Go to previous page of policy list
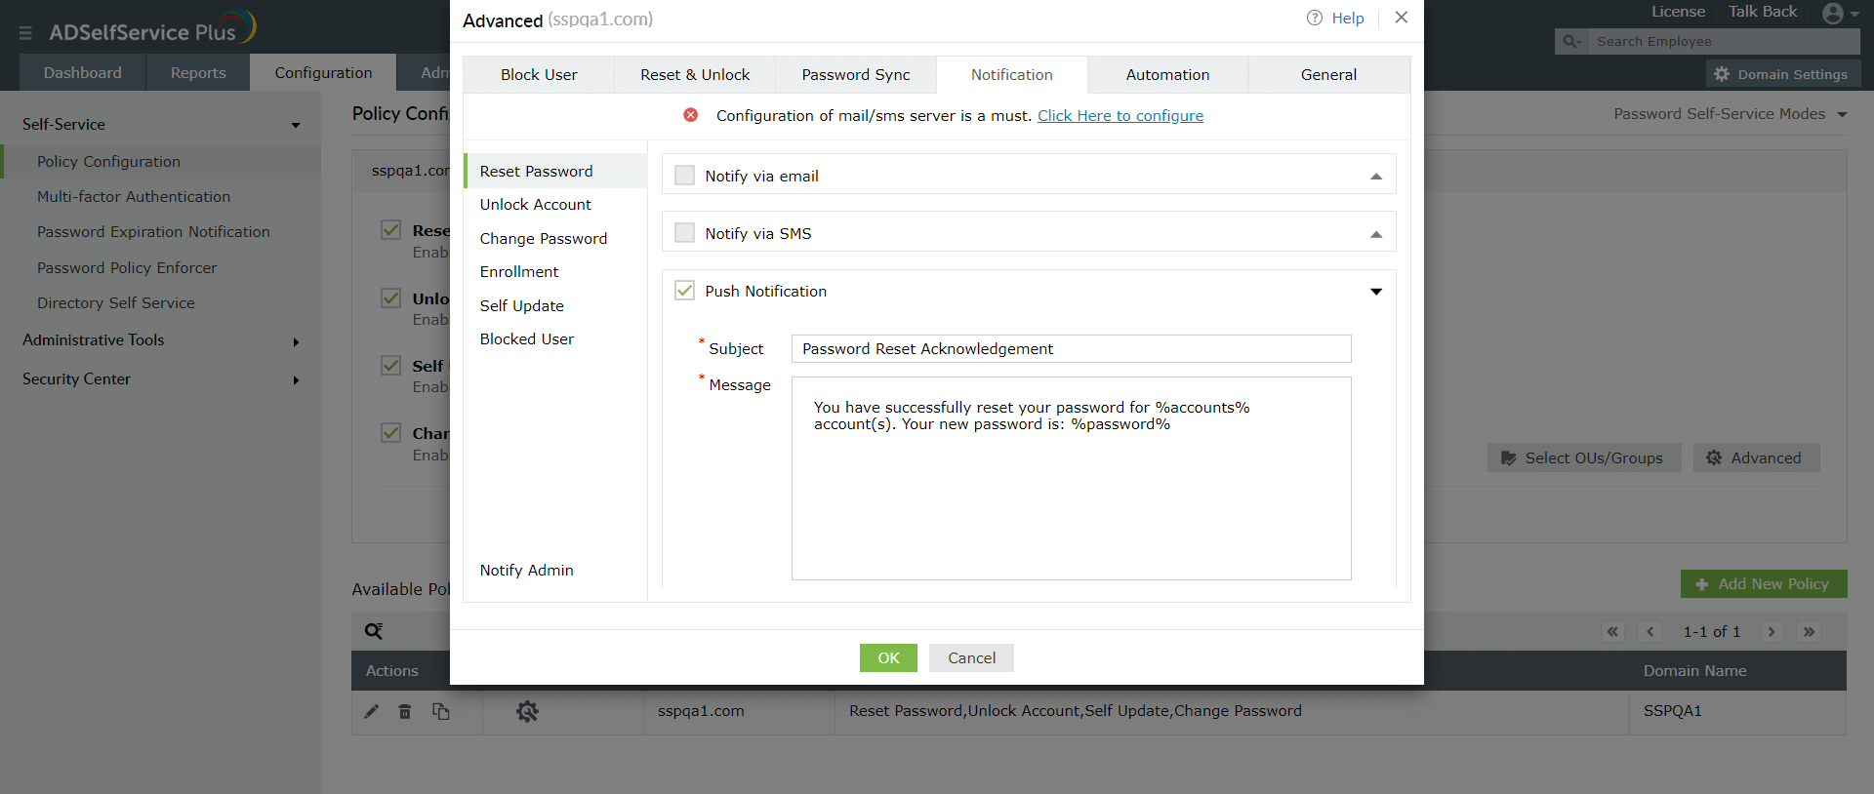Image resolution: width=1874 pixels, height=794 pixels. [x=1650, y=632]
